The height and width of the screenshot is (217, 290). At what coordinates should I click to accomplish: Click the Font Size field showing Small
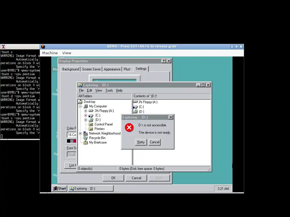(x=72, y=155)
